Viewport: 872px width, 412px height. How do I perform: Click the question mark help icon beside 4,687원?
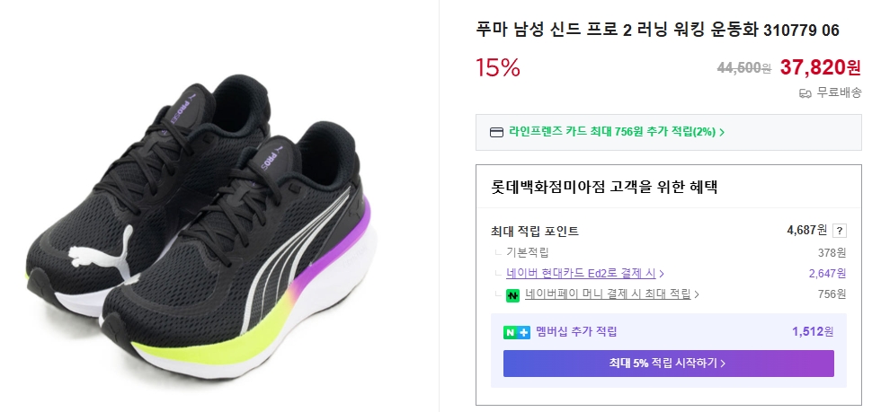(x=840, y=231)
